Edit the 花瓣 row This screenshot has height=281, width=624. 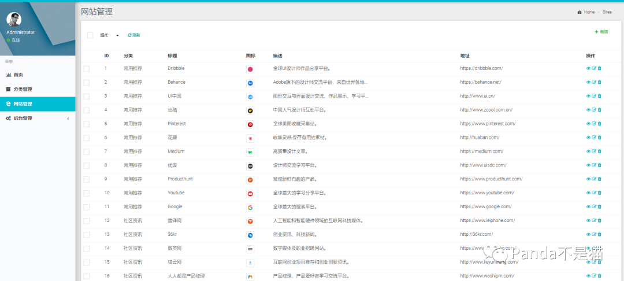594,138
